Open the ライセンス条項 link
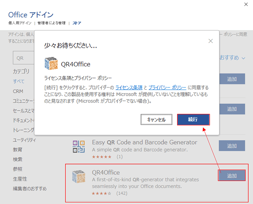The image size is (253, 204). [x=129, y=88]
